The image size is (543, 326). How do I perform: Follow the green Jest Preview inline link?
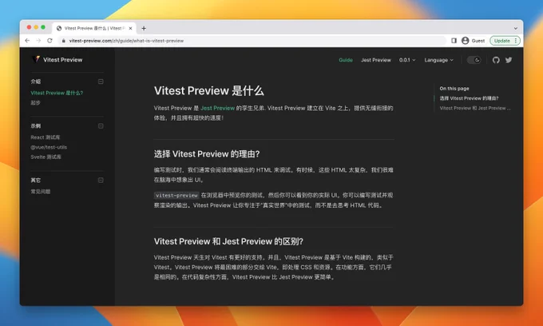pos(217,108)
